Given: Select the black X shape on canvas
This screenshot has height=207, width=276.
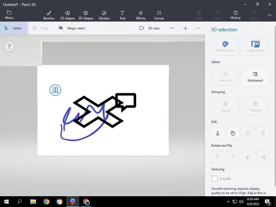Looking at the screenshot, I should coord(98,112).
